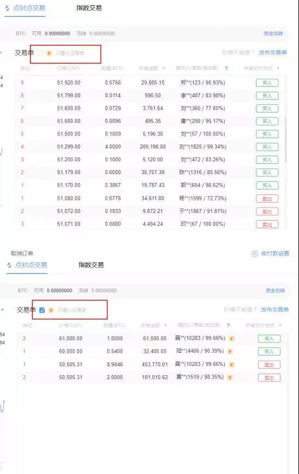Click 发布交易单 link above the verified-only order table
299x474 pixels.
(x=274, y=310)
